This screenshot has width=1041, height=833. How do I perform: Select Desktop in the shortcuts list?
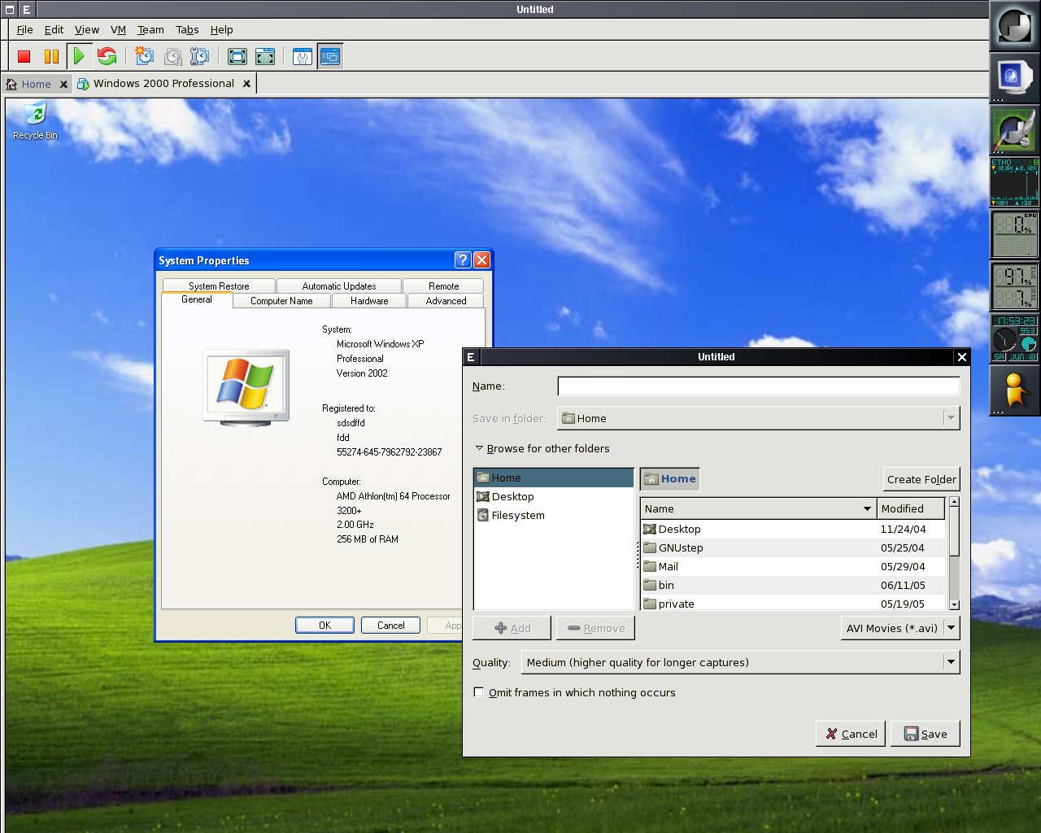click(554, 496)
